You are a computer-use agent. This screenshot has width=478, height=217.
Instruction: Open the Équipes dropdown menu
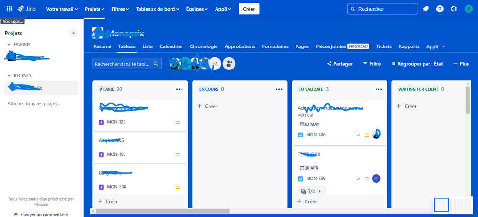point(197,9)
